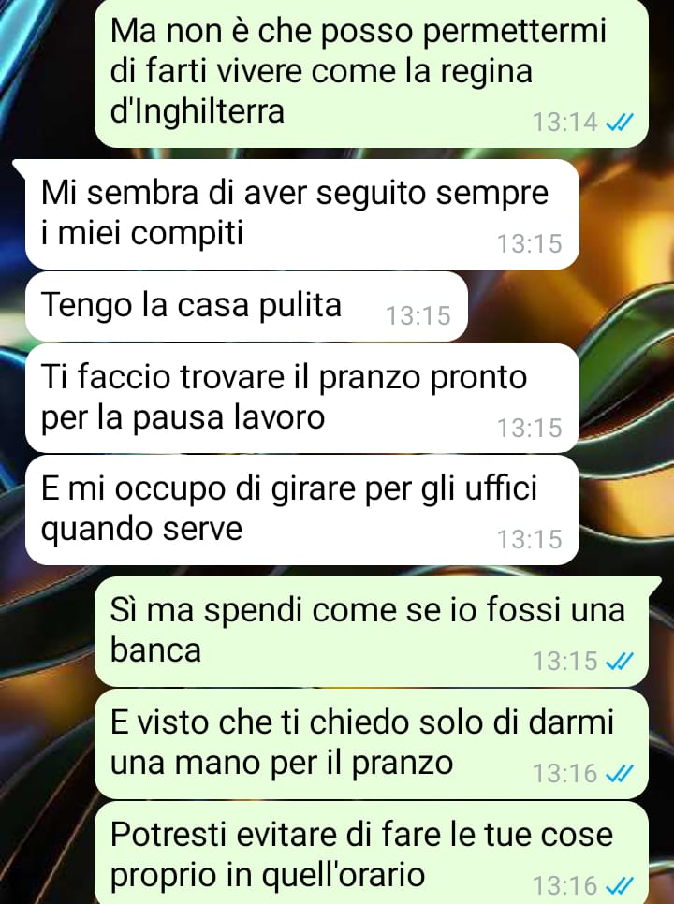Screen dimensions: 674x904
Task: Select the 'Sì ma spendi come se' message
Action: click(372, 632)
